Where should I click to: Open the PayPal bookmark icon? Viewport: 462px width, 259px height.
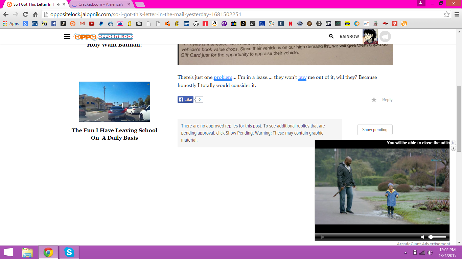tap(101, 24)
